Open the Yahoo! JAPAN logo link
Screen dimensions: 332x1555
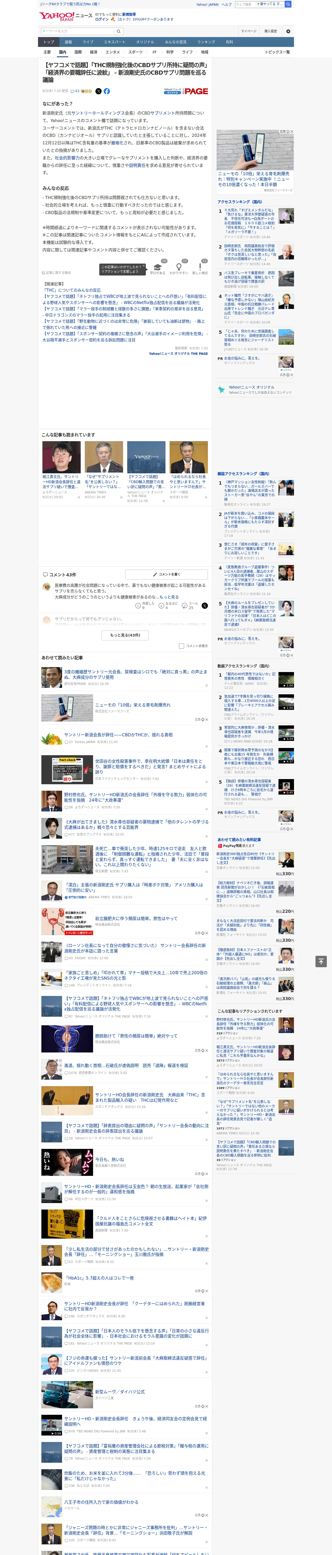(x=57, y=16)
